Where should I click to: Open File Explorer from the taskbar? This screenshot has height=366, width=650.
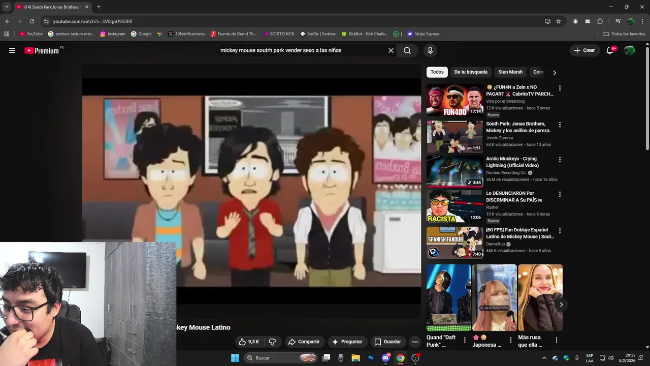[x=356, y=358]
